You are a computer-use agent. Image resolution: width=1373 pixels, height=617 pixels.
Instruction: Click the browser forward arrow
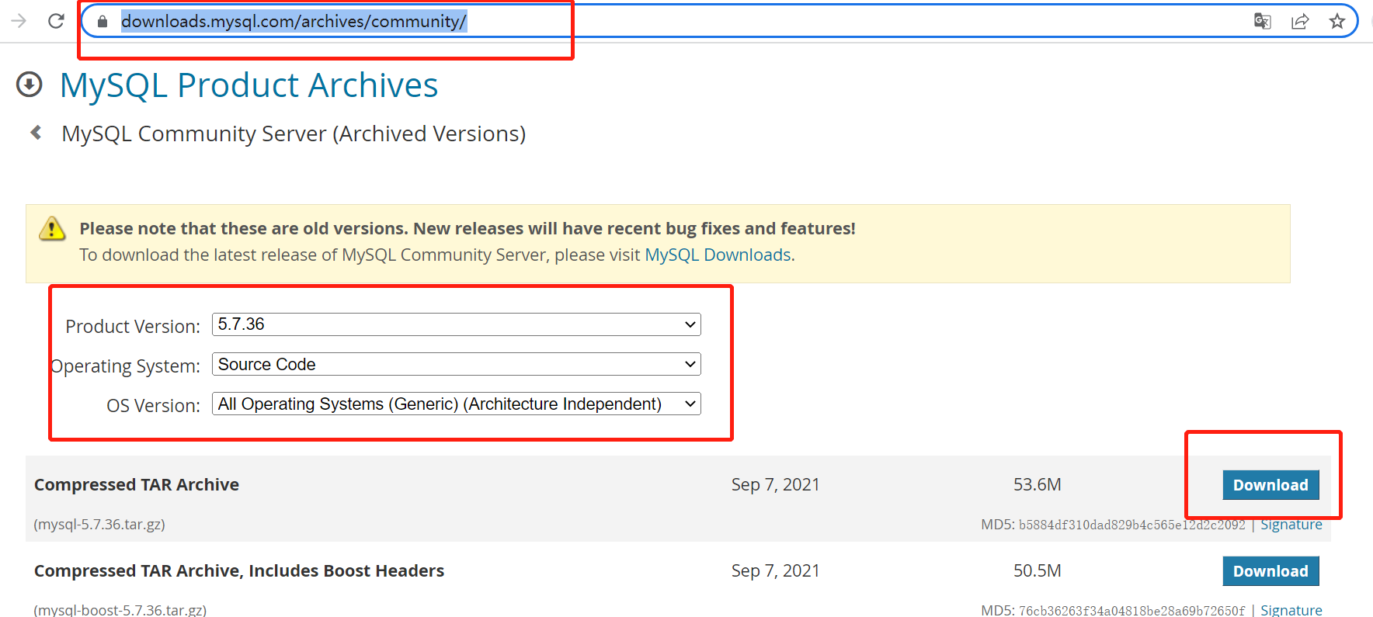[x=18, y=21]
